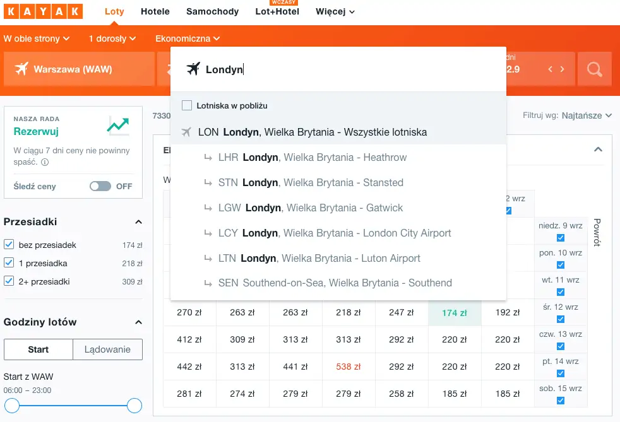The width and height of the screenshot is (620, 422).
Task: Open the Ekonomiczna class dropdown
Action: [188, 38]
